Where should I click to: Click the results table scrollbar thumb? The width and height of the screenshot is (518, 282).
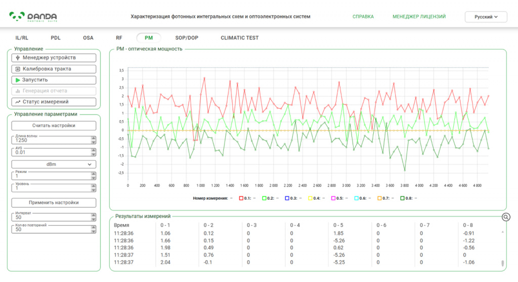pyautogui.click(x=502, y=263)
